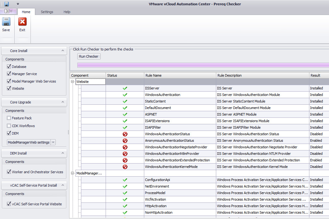Switch to the Home tab

[x=26, y=12]
